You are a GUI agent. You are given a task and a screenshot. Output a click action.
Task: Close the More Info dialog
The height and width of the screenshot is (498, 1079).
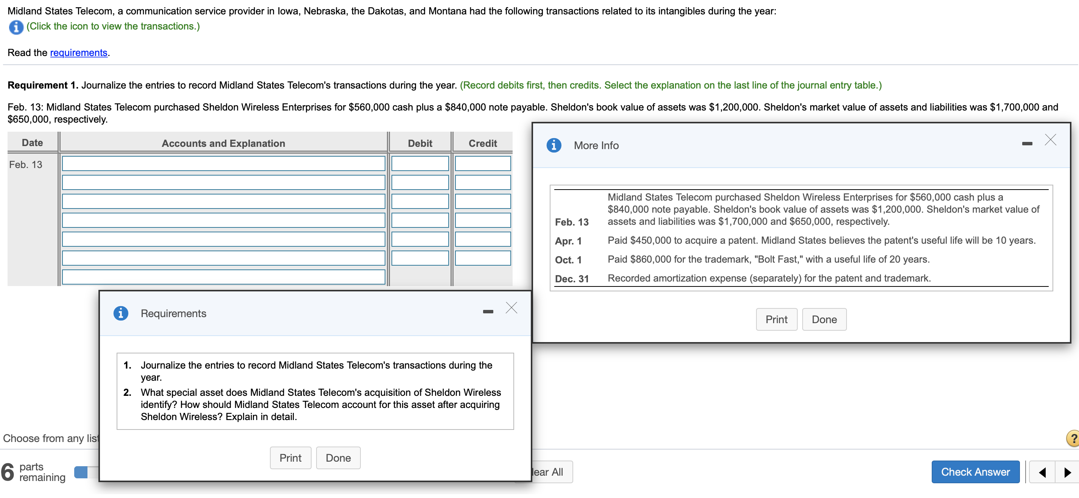1050,140
